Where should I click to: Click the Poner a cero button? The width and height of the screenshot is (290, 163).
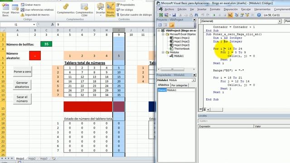coord(22,72)
